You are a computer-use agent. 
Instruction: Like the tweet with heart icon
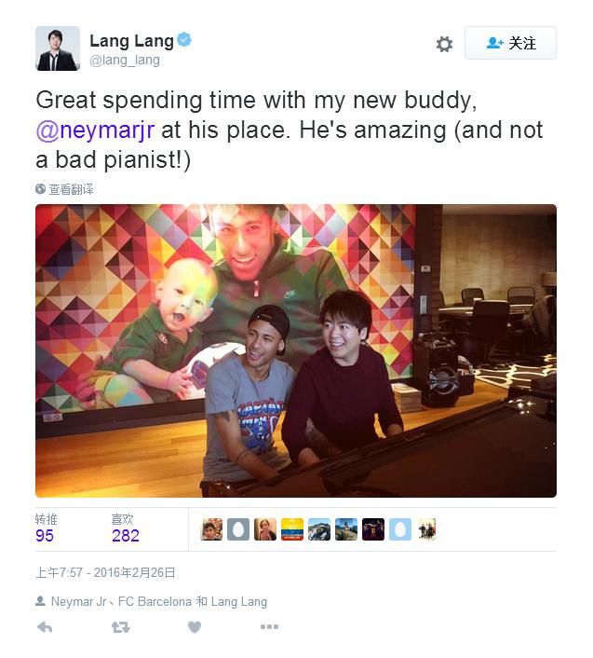pyautogui.click(x=194, y=627)
